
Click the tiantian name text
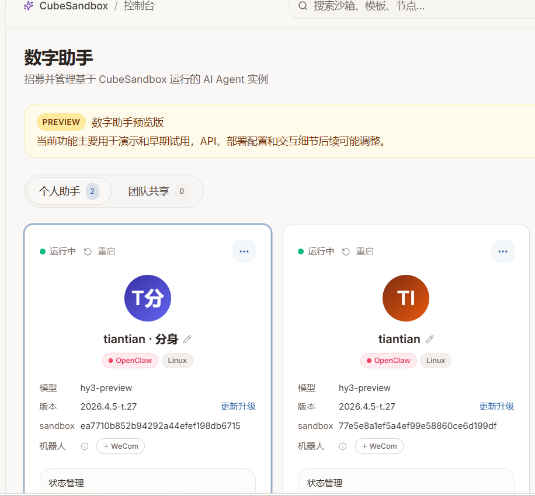point(399,339)
